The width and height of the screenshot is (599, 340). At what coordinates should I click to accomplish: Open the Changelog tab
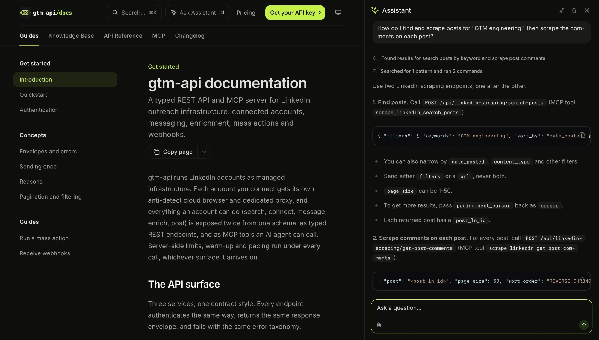click(x=190, y=36)
